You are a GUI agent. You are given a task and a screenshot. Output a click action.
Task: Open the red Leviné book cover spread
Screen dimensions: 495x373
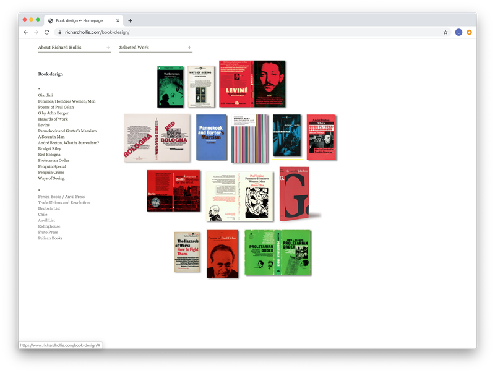point(252,84)
